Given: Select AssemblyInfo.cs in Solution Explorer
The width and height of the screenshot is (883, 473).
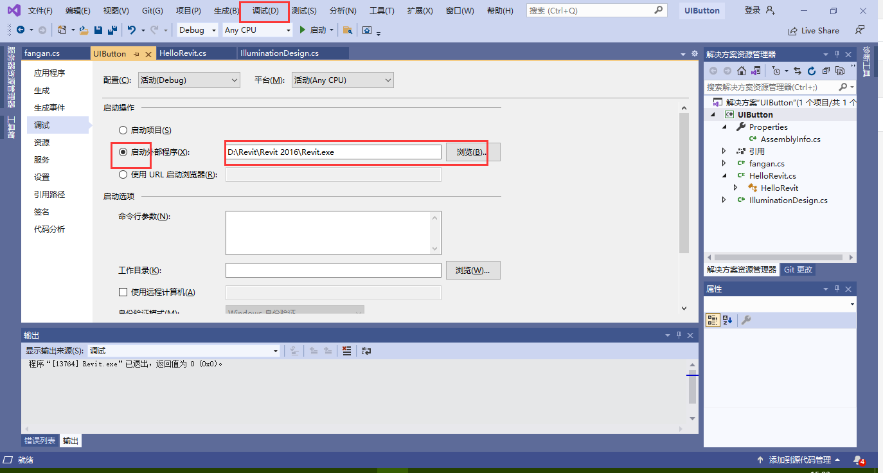Looking at the screenshot, I should pyautogui.click(x=790, y=139).
